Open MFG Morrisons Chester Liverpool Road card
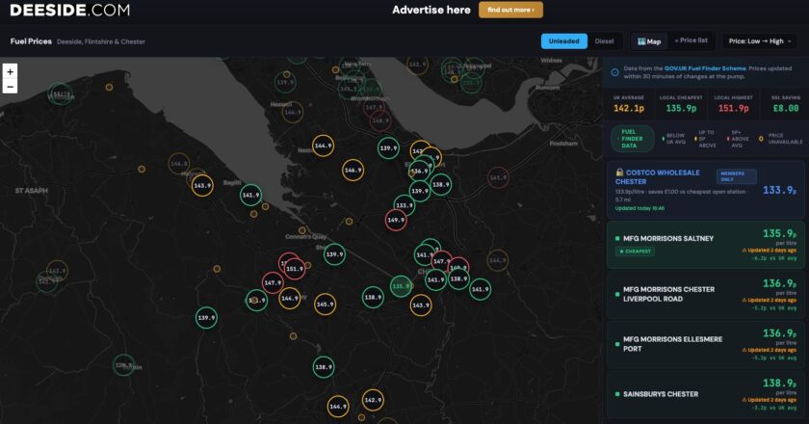Screen dimensions: 809x424 coord(705,295)
